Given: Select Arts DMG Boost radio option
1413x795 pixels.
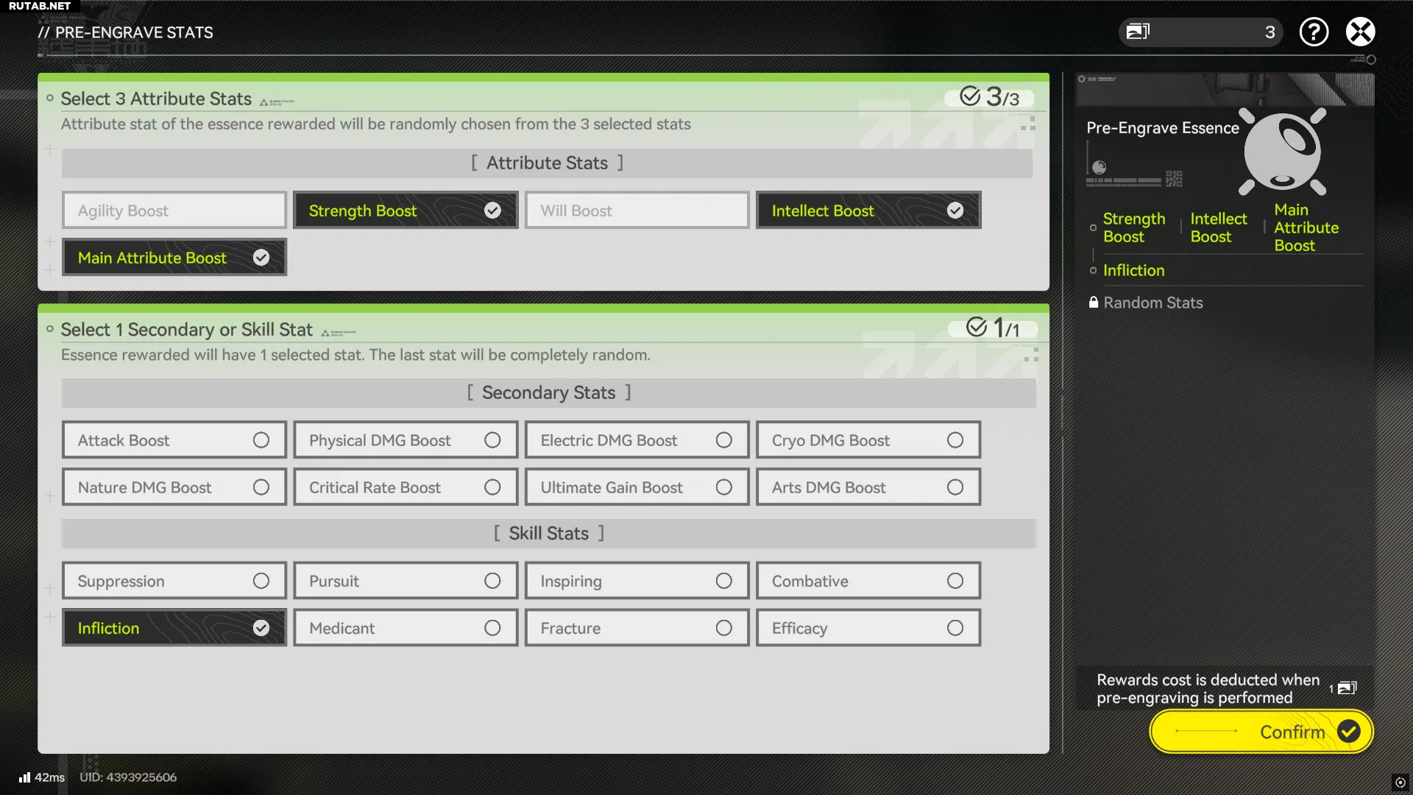Looking at the screenshot, I should 868,487.
